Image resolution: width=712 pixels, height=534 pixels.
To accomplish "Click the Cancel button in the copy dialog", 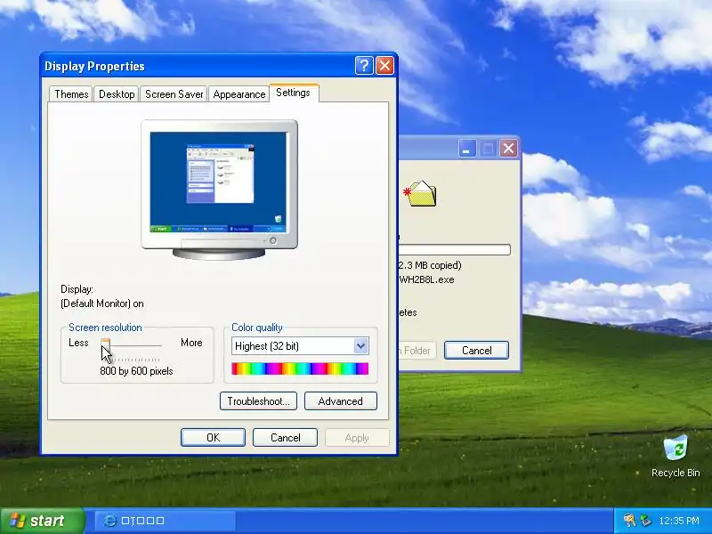I will tap(476, 350).
